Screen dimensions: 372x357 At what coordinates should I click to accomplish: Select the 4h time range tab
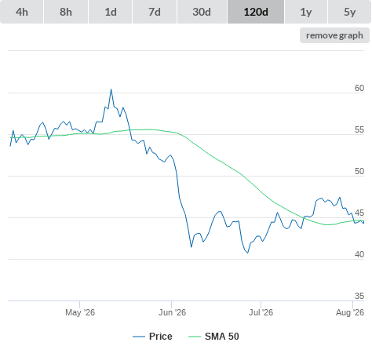22,12
